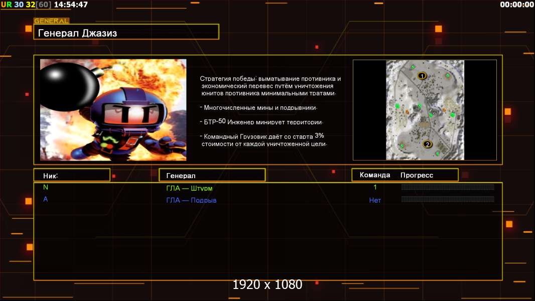
Task: Select player A in the list
Action: (46, 199)
